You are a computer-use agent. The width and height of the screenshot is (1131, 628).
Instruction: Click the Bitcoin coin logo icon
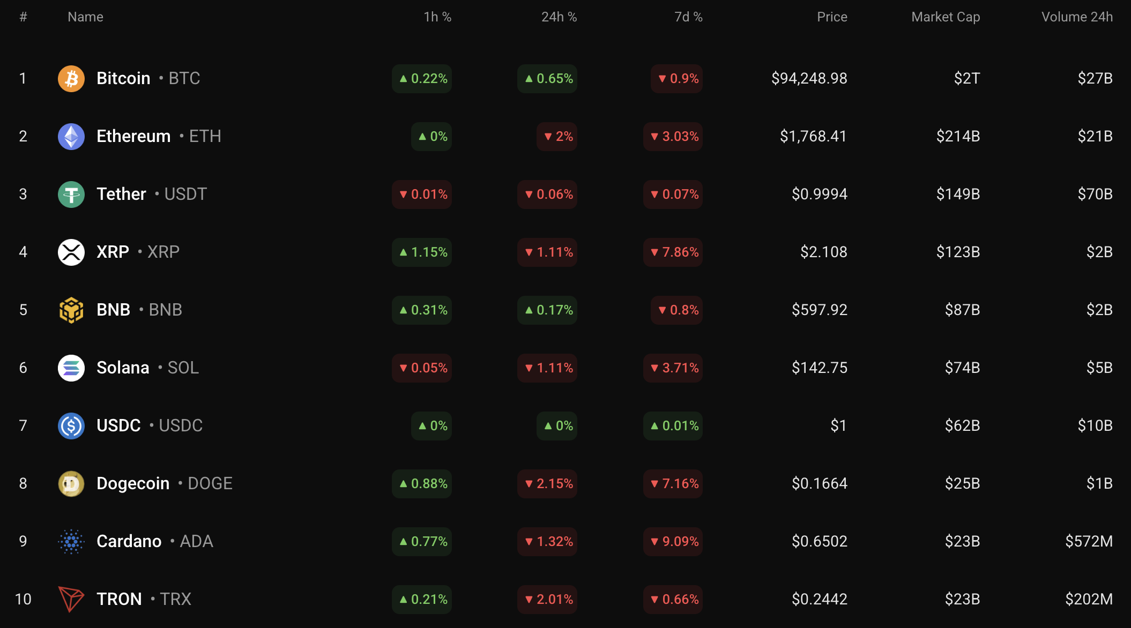pos(71,79)
